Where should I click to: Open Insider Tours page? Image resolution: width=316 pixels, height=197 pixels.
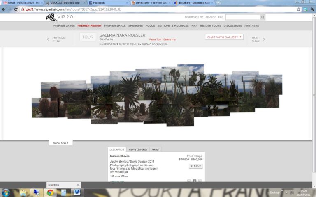pos(210,26)
